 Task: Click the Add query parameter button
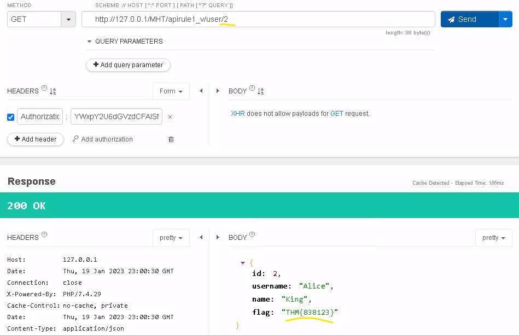pyautogui.click(x=128, y=65)
